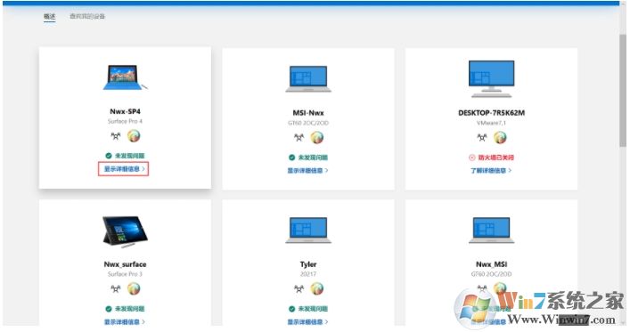Click the Surface Pro 4 model text
The width and height of the screenshot is (630, 332).
pyautogui.click(x=125, y=121)
